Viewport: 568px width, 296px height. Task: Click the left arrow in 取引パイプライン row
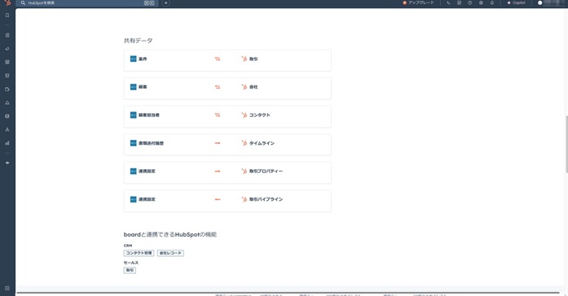click(x=218, y=199)
